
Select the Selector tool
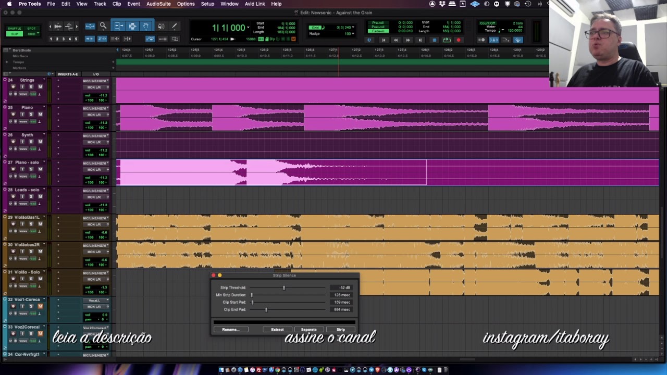point(132,26)
